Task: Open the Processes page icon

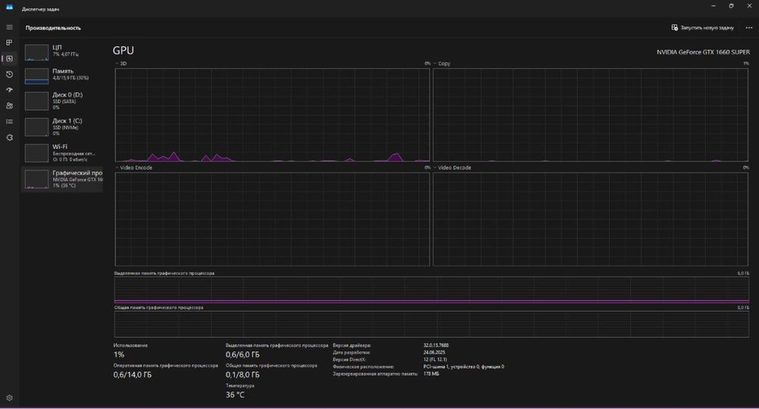Action: [9, 43]
